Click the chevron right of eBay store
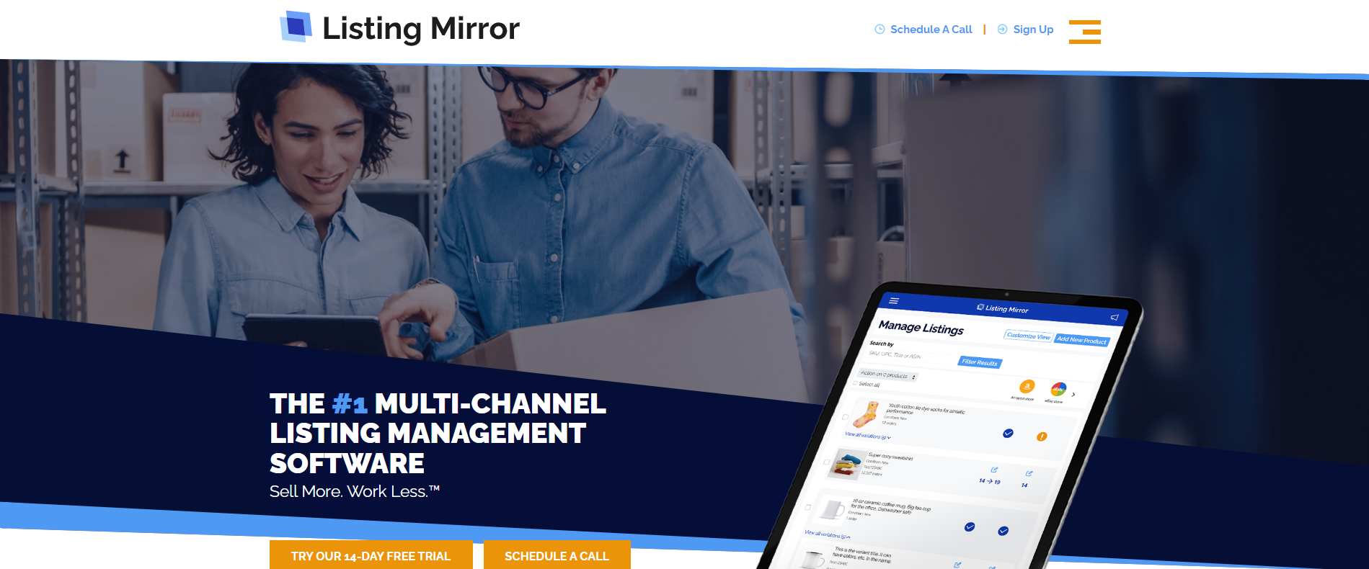Screen dimensions: 1369x569 click(x=1073, y=395)
